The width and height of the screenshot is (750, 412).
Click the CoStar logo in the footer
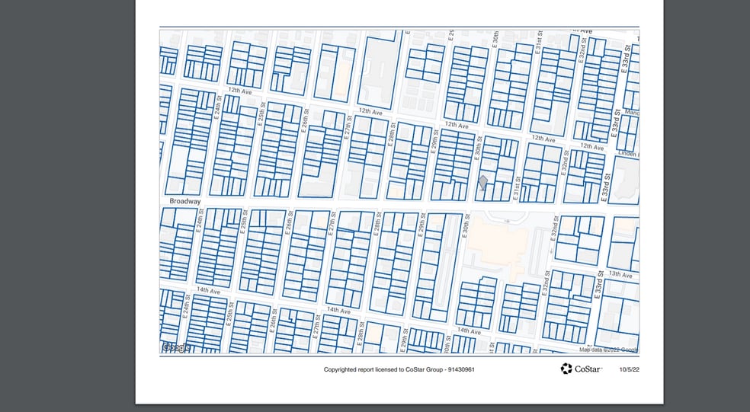582,369
